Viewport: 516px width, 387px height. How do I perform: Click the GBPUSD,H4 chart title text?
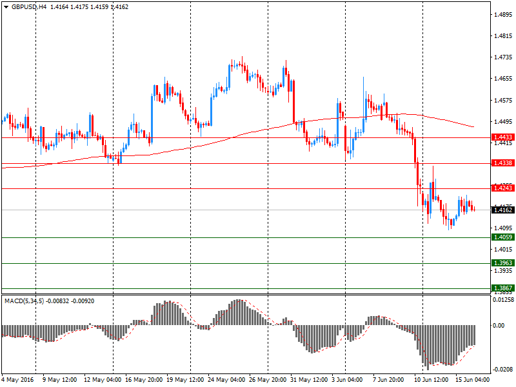point(29,7)
